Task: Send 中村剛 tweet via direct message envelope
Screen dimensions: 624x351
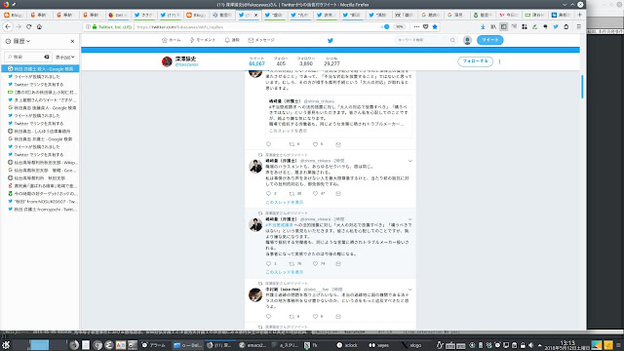Action: tap(338, 316)
